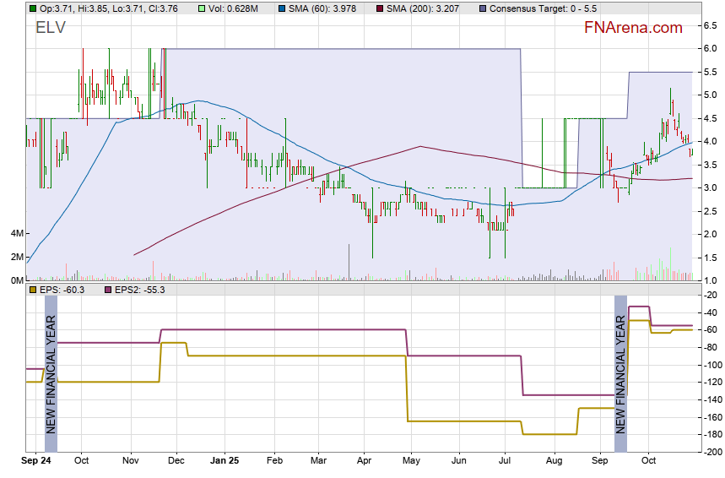Click the green OHLC price legend swatch

pyautogui.click(x=32, y=8)
